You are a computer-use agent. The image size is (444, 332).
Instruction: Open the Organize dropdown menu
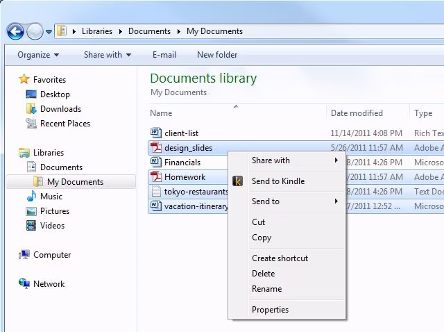tap(39, 55)
